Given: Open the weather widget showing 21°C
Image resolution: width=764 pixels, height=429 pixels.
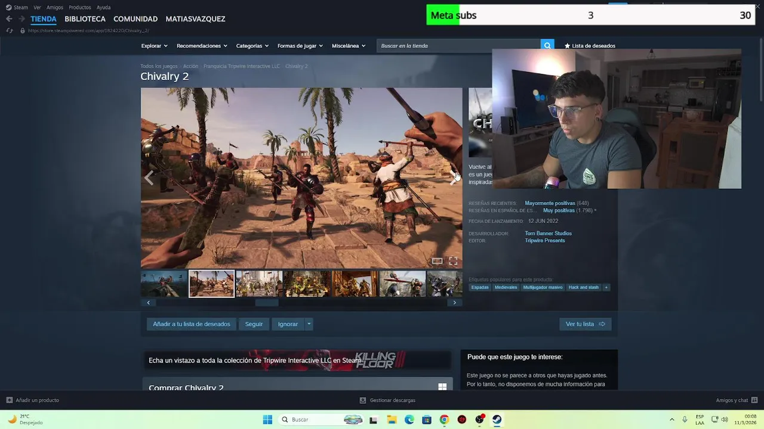Looking at the screenshot, I should tap(25, 419).
